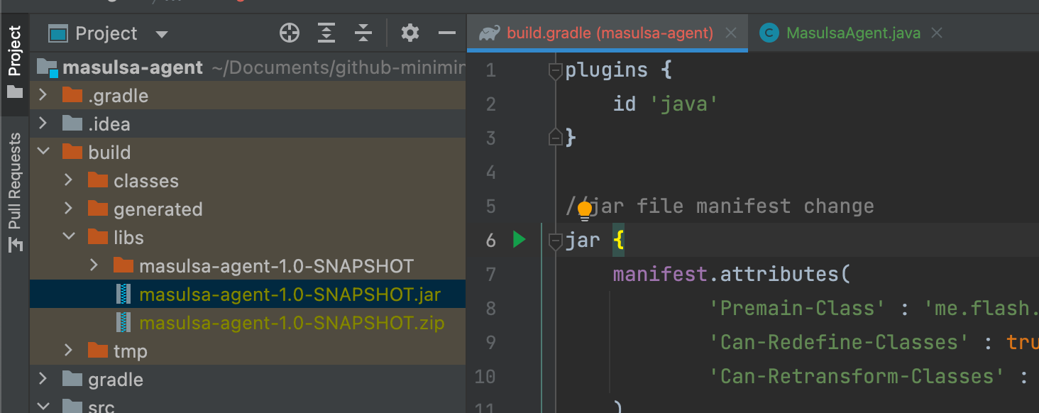The width and height of the screenshot is (1039, 413).
Task: Collapse the plugins block fold marker on line 1
Action: tap(556, 70)
